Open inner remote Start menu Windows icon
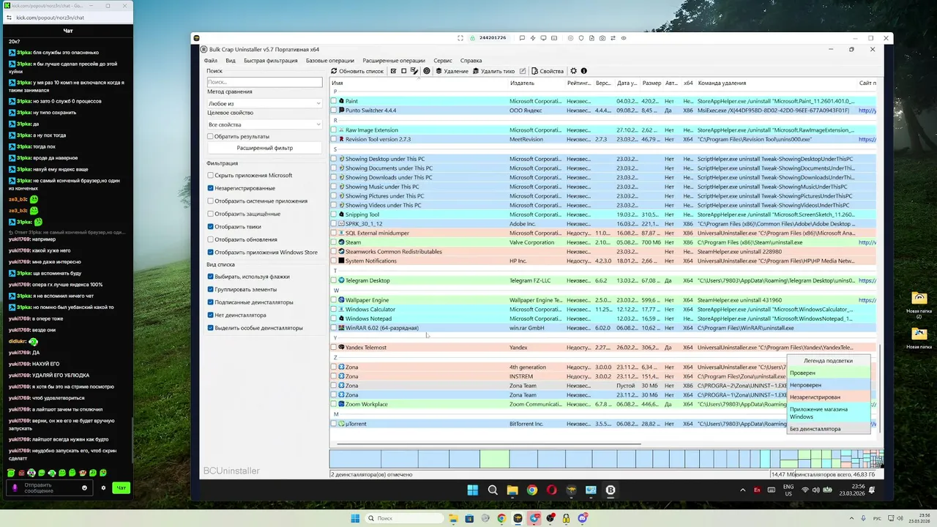This screenshot has height=527, width=937. (473, 490)
